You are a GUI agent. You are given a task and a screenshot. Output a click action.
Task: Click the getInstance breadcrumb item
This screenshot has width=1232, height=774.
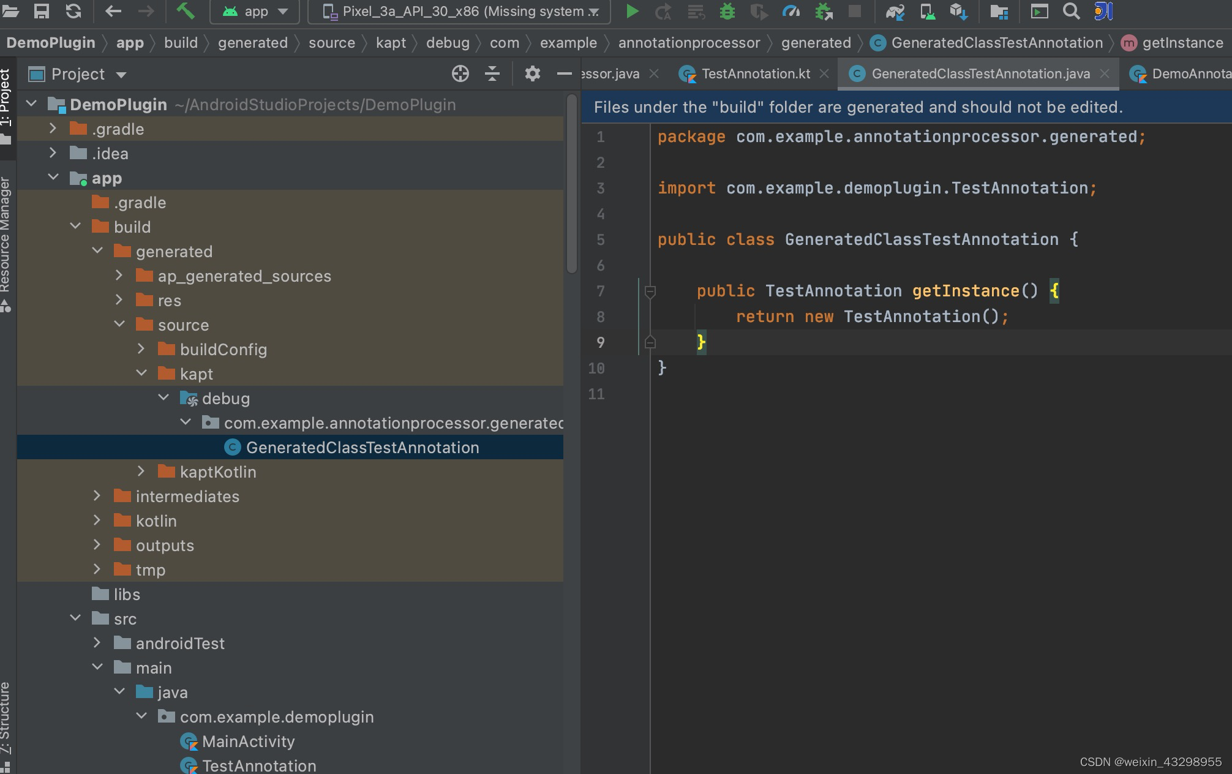(x=1182, y=43)
